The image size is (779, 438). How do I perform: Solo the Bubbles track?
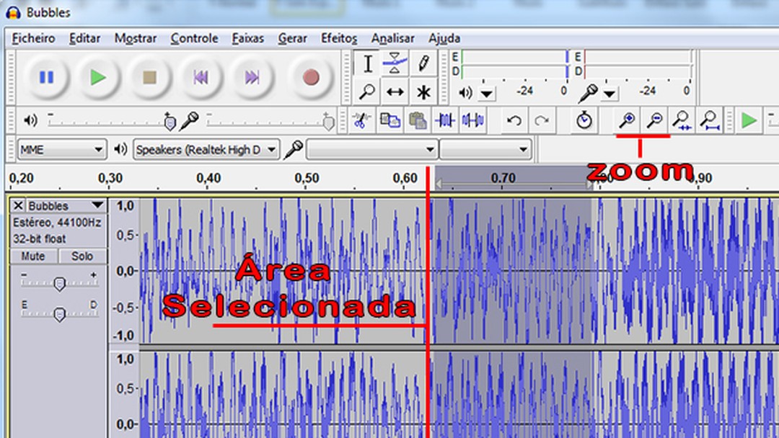[82, 256]
